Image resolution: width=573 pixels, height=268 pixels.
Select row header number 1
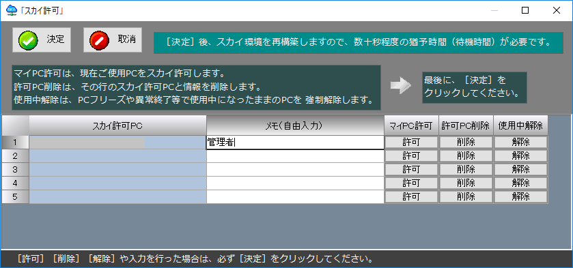tap(15, 143)
